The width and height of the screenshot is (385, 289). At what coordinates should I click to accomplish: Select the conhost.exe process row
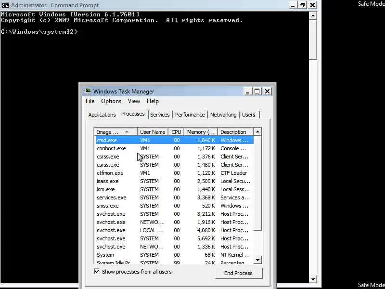click(174, 148)
